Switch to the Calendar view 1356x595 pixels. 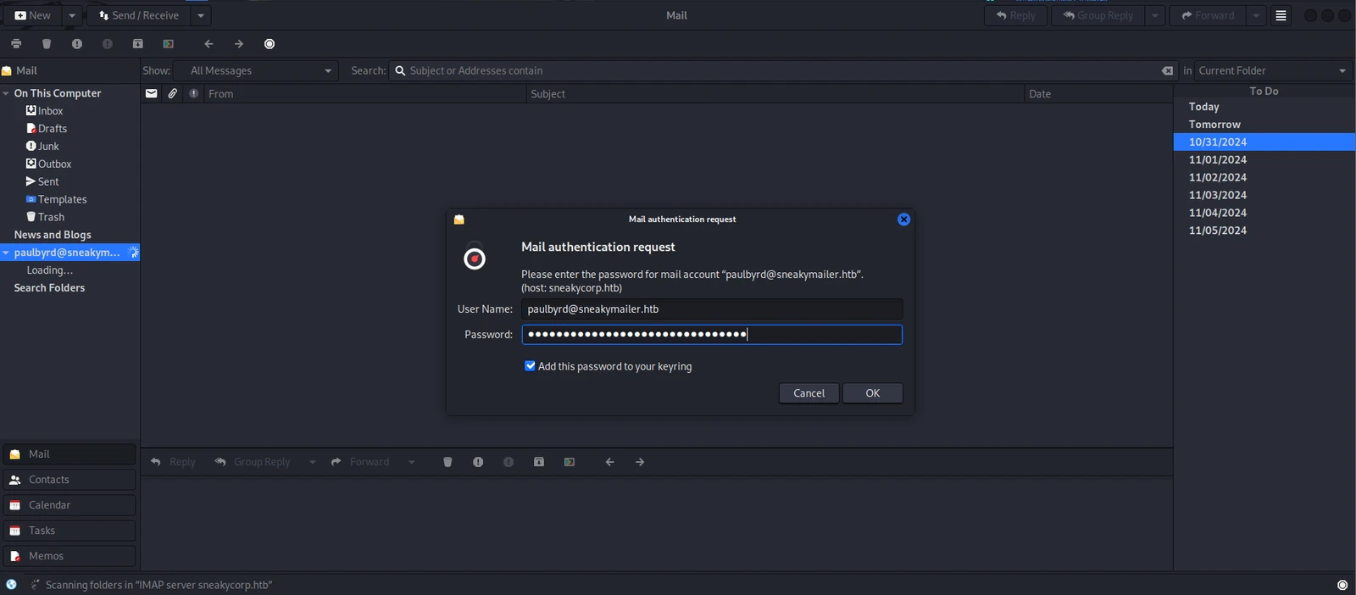coord(69,505)
